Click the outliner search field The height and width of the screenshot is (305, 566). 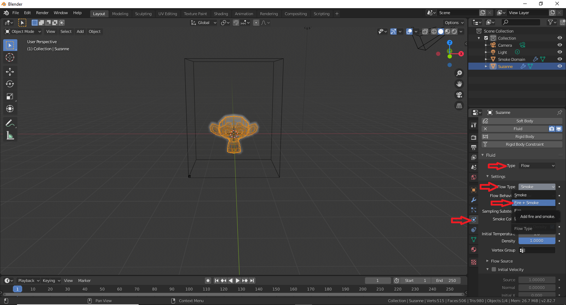521,22
